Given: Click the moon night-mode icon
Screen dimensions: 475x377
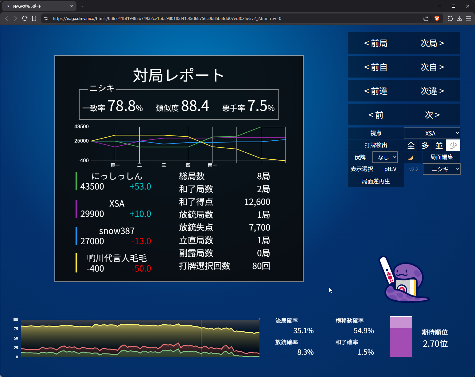Looking at the screenshot, I should [x=410, y=158].
